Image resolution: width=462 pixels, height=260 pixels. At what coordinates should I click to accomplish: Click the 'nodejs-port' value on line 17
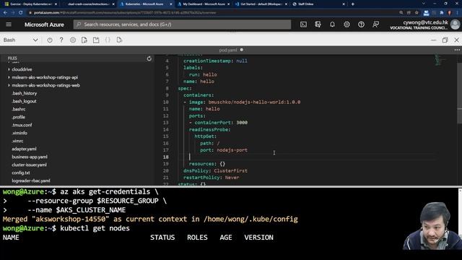(232, 150)
